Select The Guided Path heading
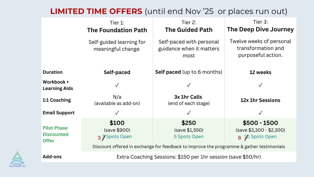The width and height of the screenshot is (314, 177). pyautogui.click(x=189, y=30)
